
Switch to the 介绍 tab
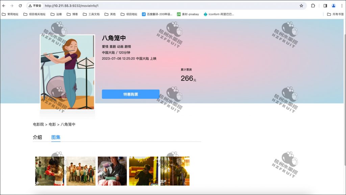click(x=38, y=137)
